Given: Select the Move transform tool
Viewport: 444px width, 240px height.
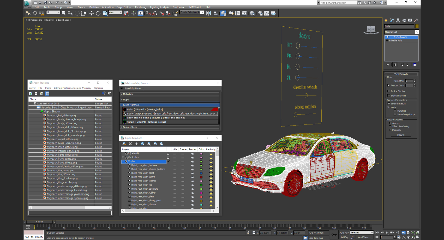Looking at the screenshot, I should point(91,13).
